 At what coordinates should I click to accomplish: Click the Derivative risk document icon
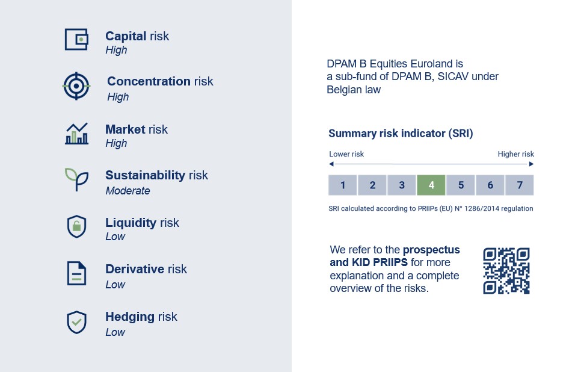[76, 273]
